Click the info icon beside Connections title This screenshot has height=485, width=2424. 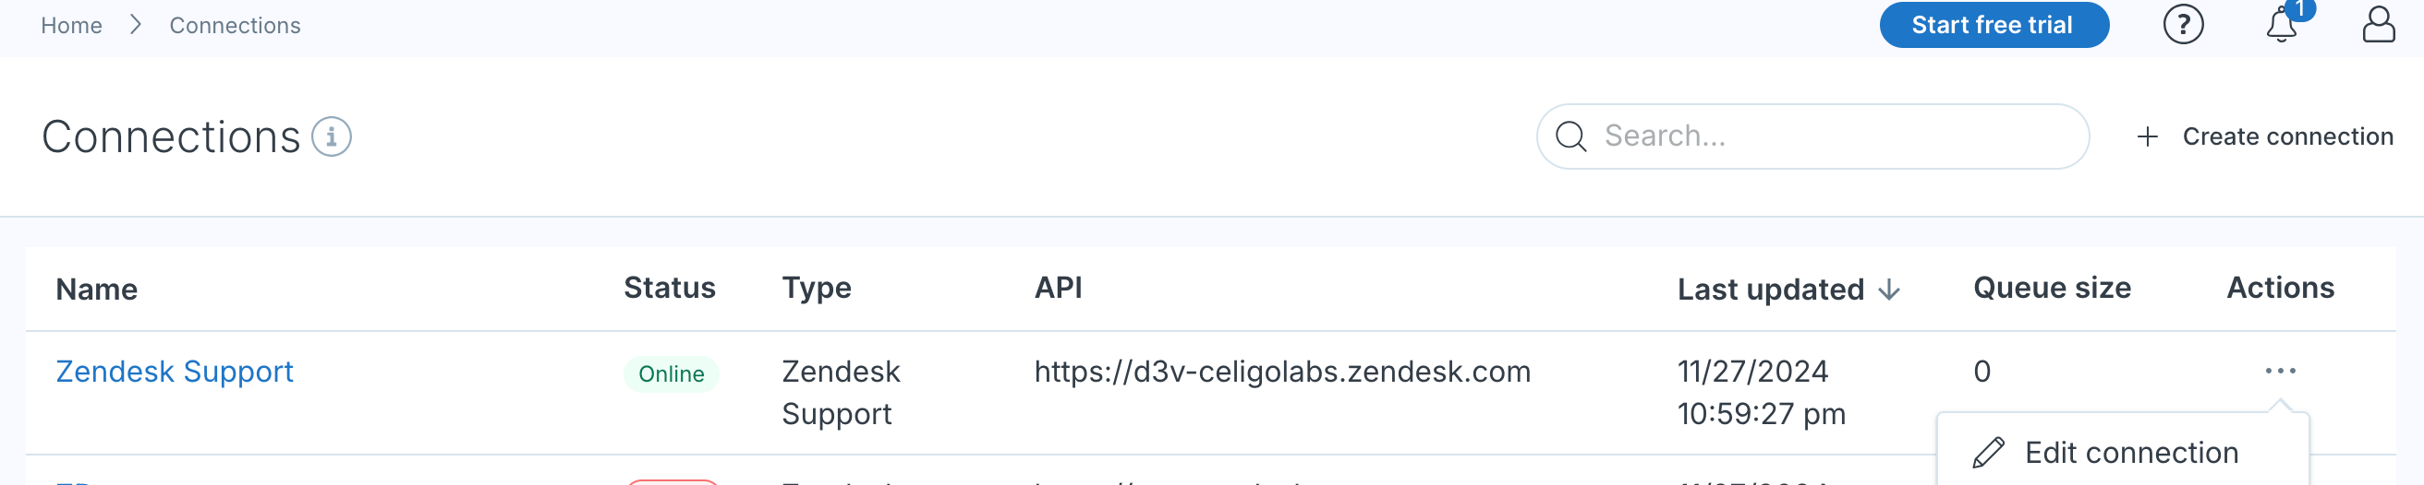coord(332,137)
